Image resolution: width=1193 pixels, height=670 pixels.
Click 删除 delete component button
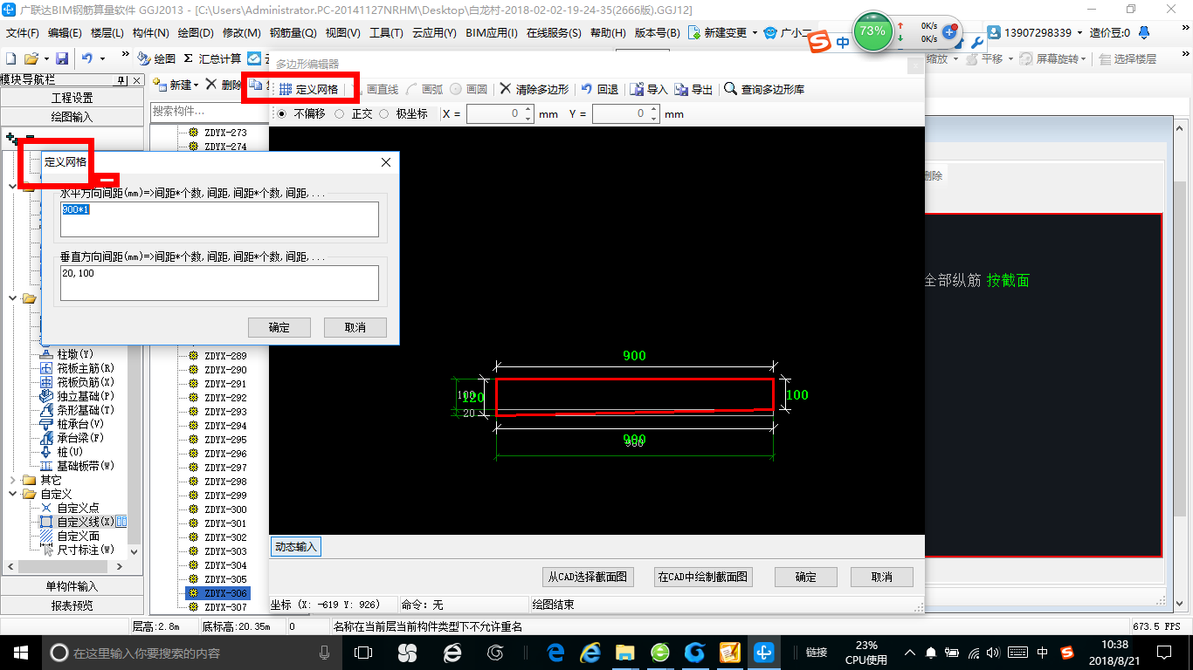224,85
